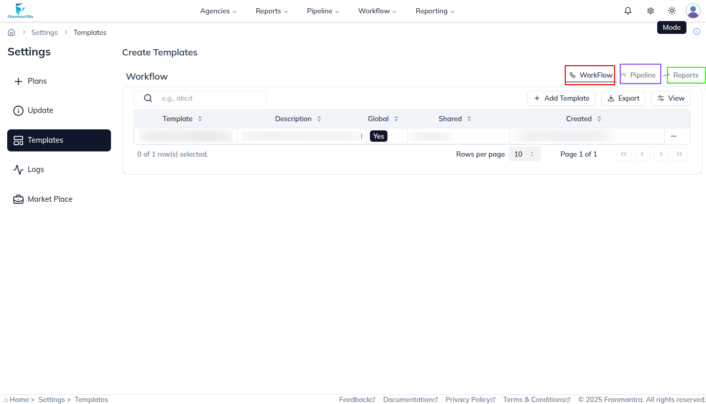Open Rows per page dropdown
Screen dimensions: 706x404
[x=525, y=154]
